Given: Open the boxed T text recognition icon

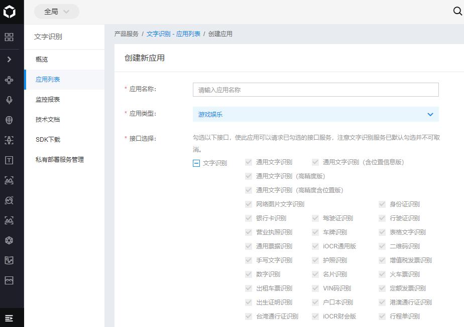Looking at the screenshot, I should coord(9,160).
